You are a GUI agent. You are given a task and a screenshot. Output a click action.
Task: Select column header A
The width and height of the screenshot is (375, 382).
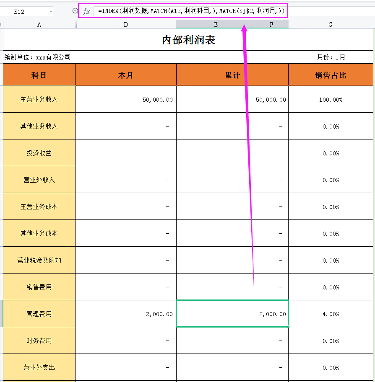39,25
